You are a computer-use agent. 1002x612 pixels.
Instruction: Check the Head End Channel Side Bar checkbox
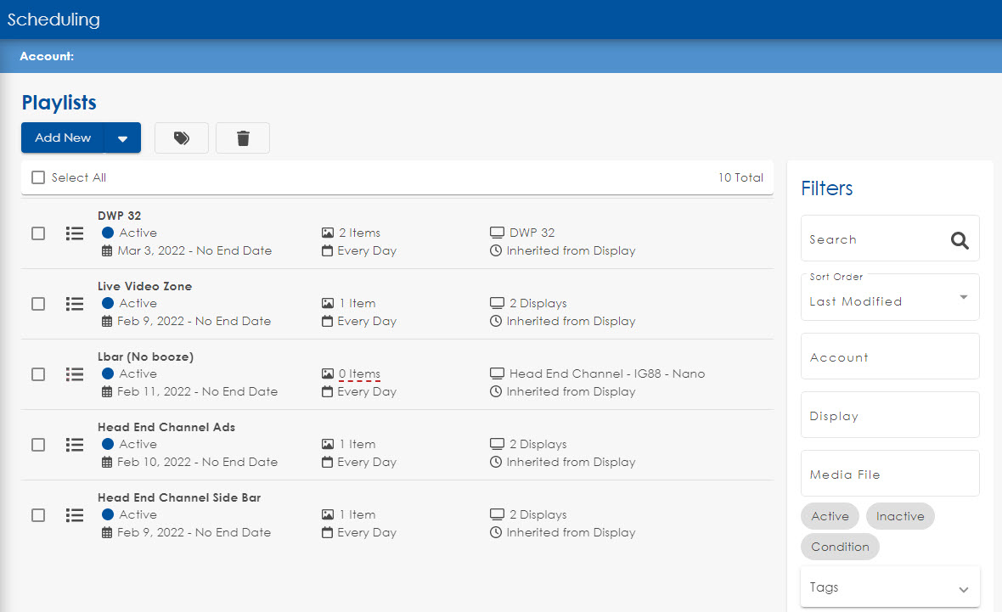tap(37, 514)
